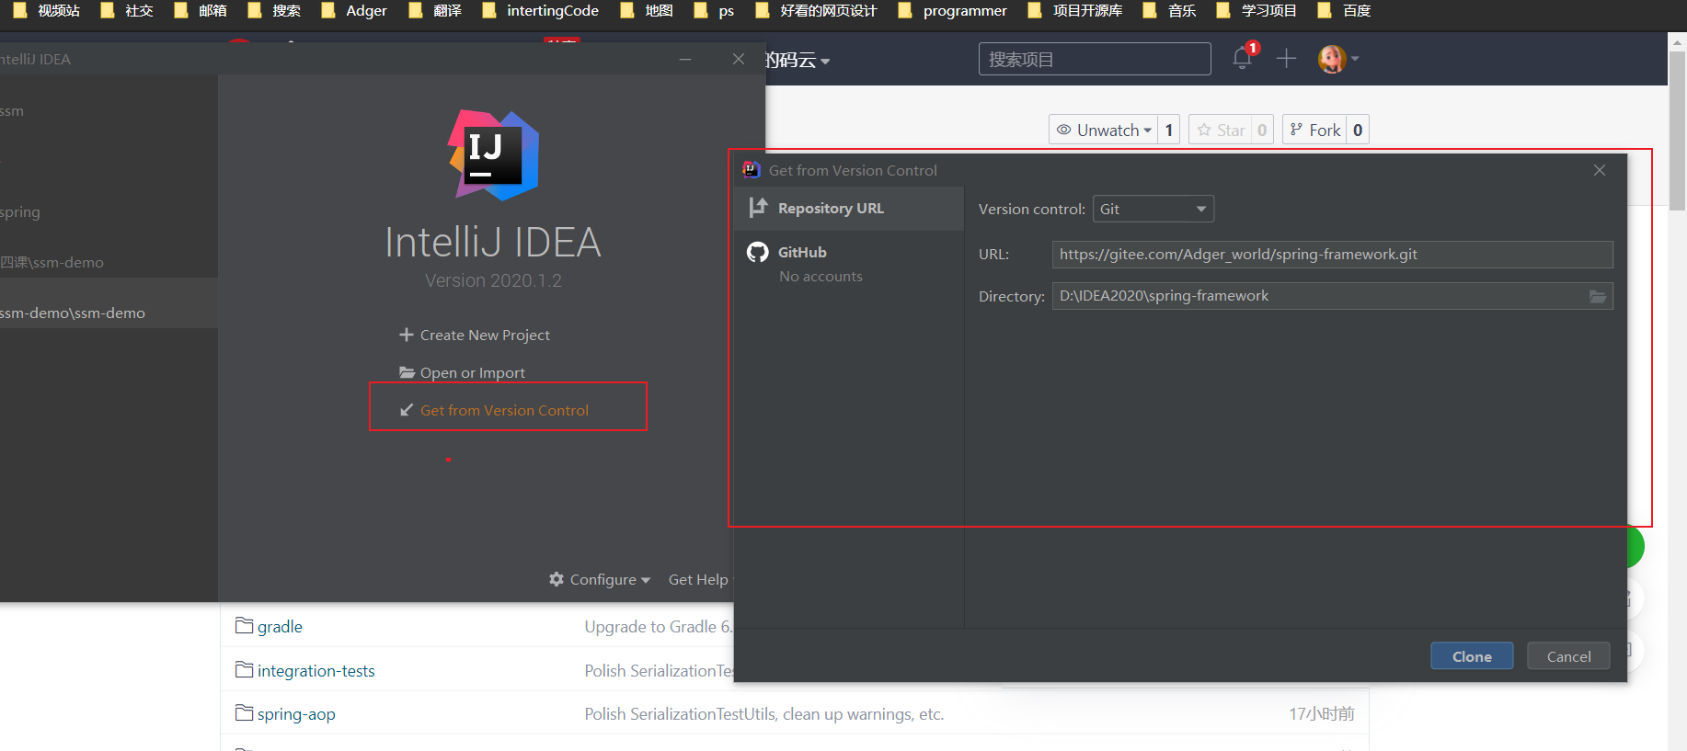Click into the repository URL field
The width and height of the screenshot is (1687, 751).
[x=1332, y=255]
